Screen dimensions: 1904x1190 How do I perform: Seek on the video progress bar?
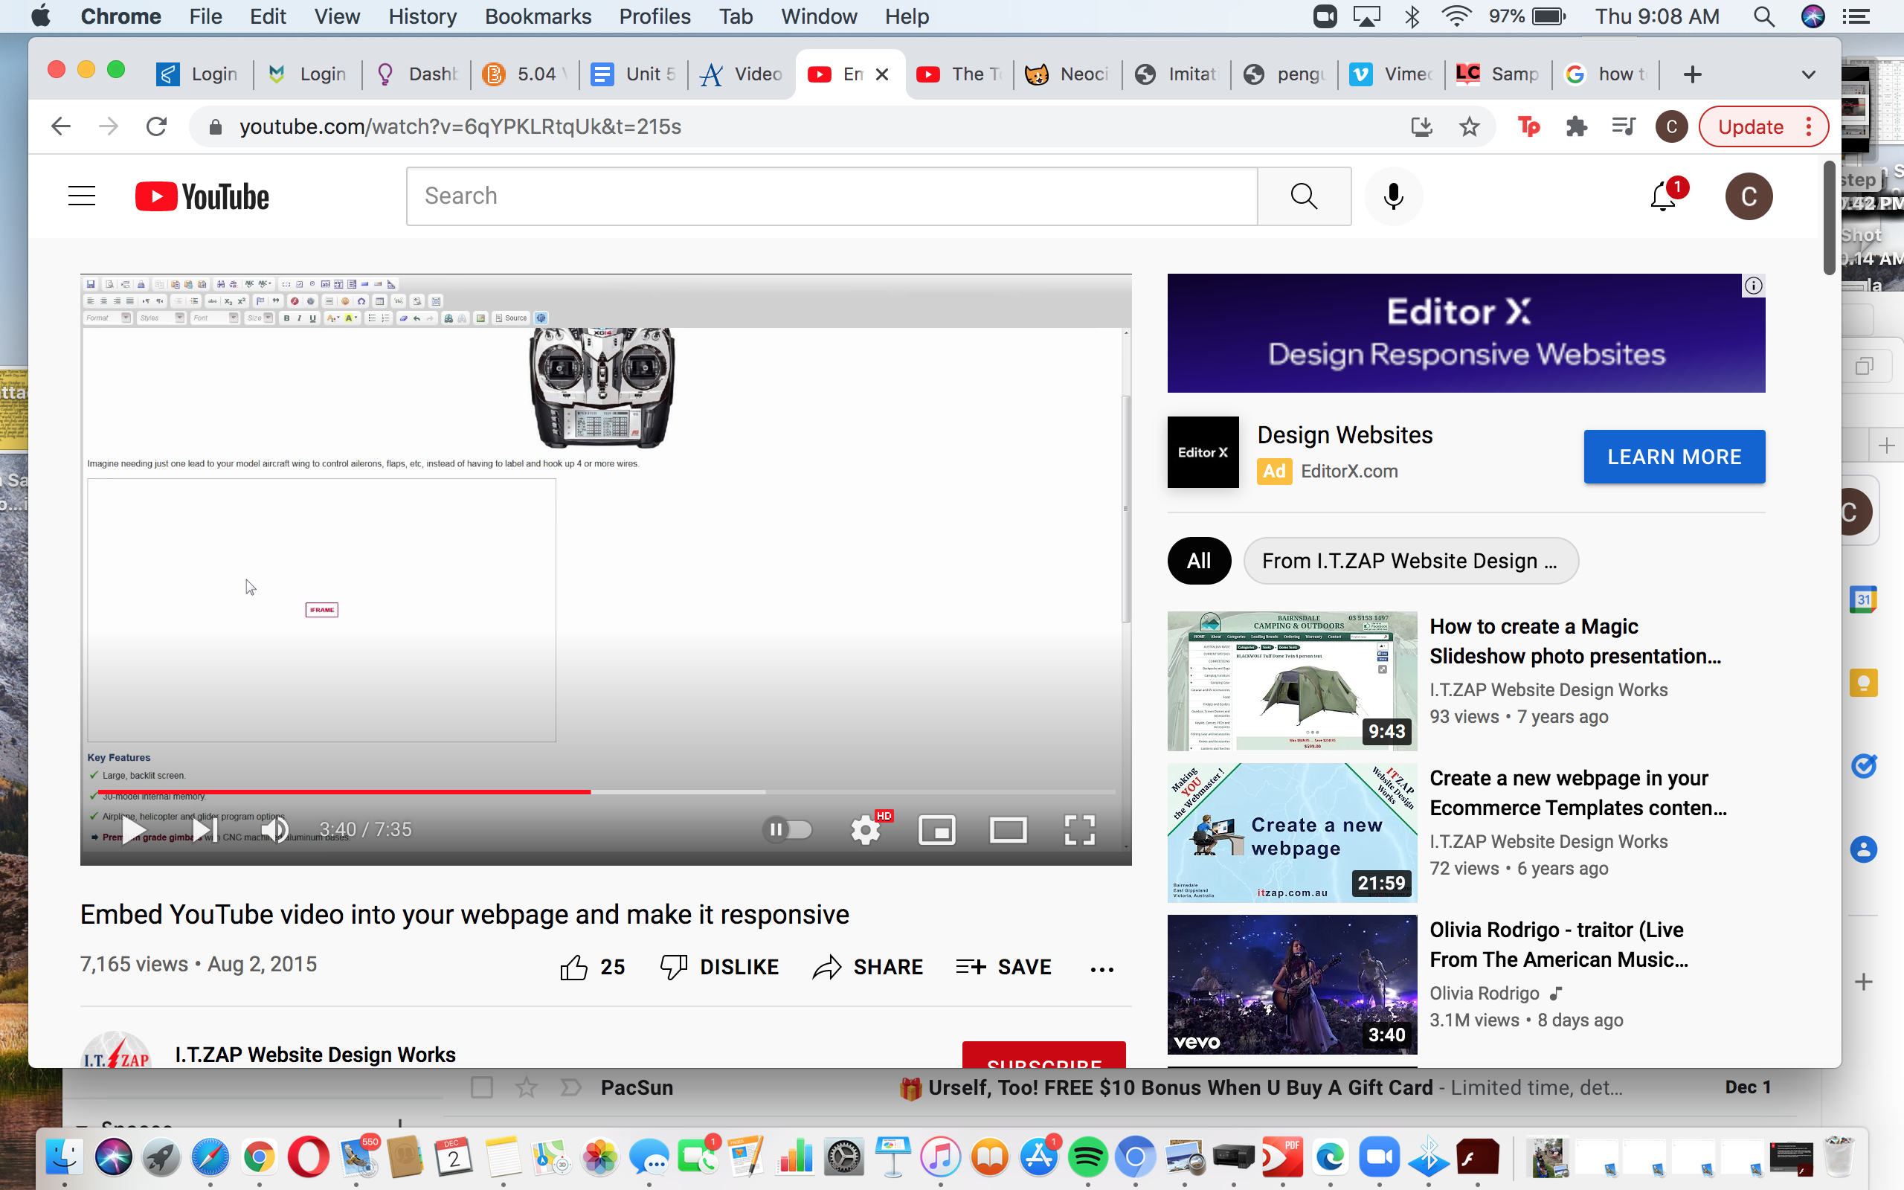tap(606, 792)
